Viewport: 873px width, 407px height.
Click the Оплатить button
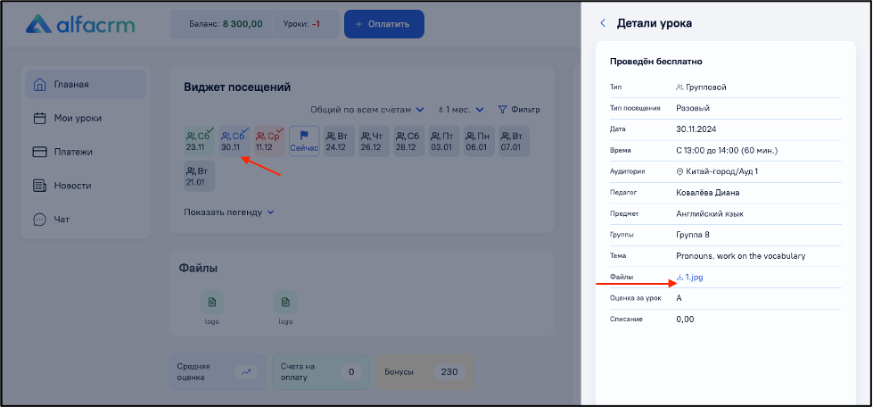pos(384,24)
